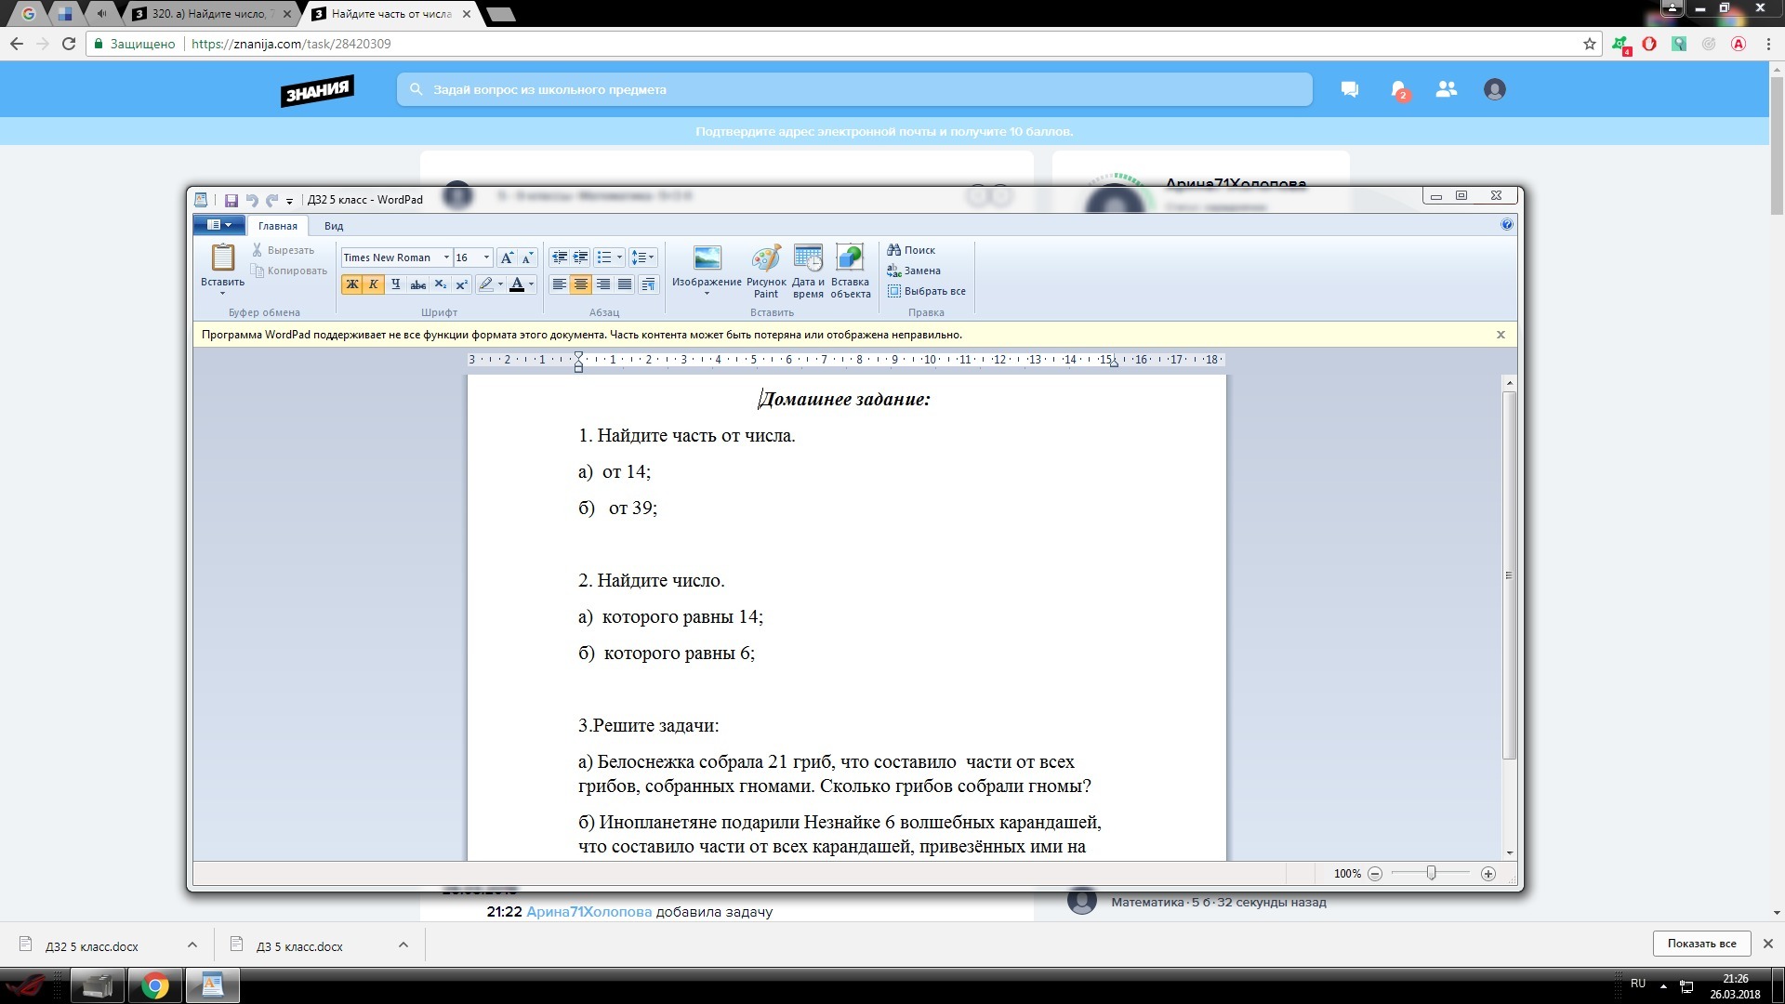The image size is (1785, 1004).
Task: Click Показать все in downloads bar
Action: tap(1700, 944)
